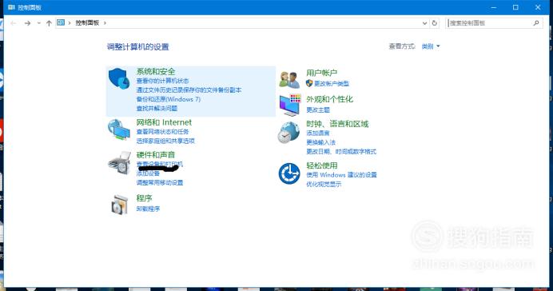
Task: Open 更改帐户类型 link
Action: pos(332,83)
